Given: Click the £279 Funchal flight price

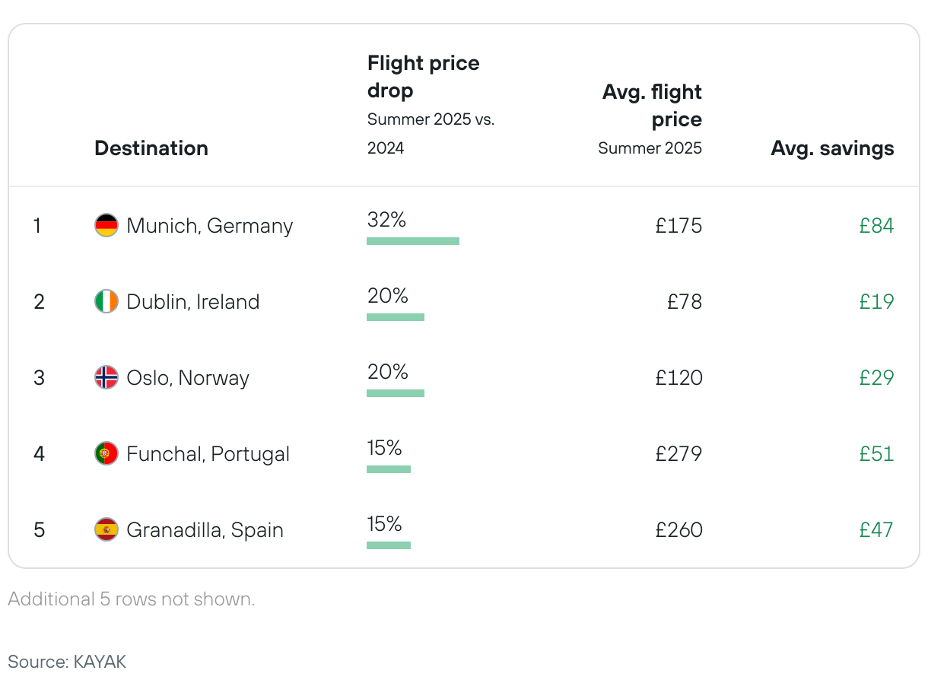Looking at the screenshot, I should pos(679,454).
